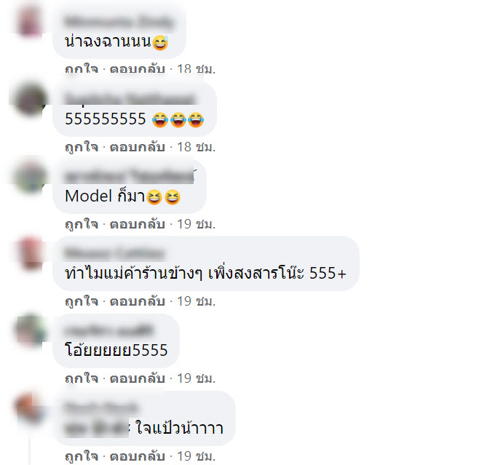Reply to the ใจแป้วน้าาาา comment

(138, 456)
